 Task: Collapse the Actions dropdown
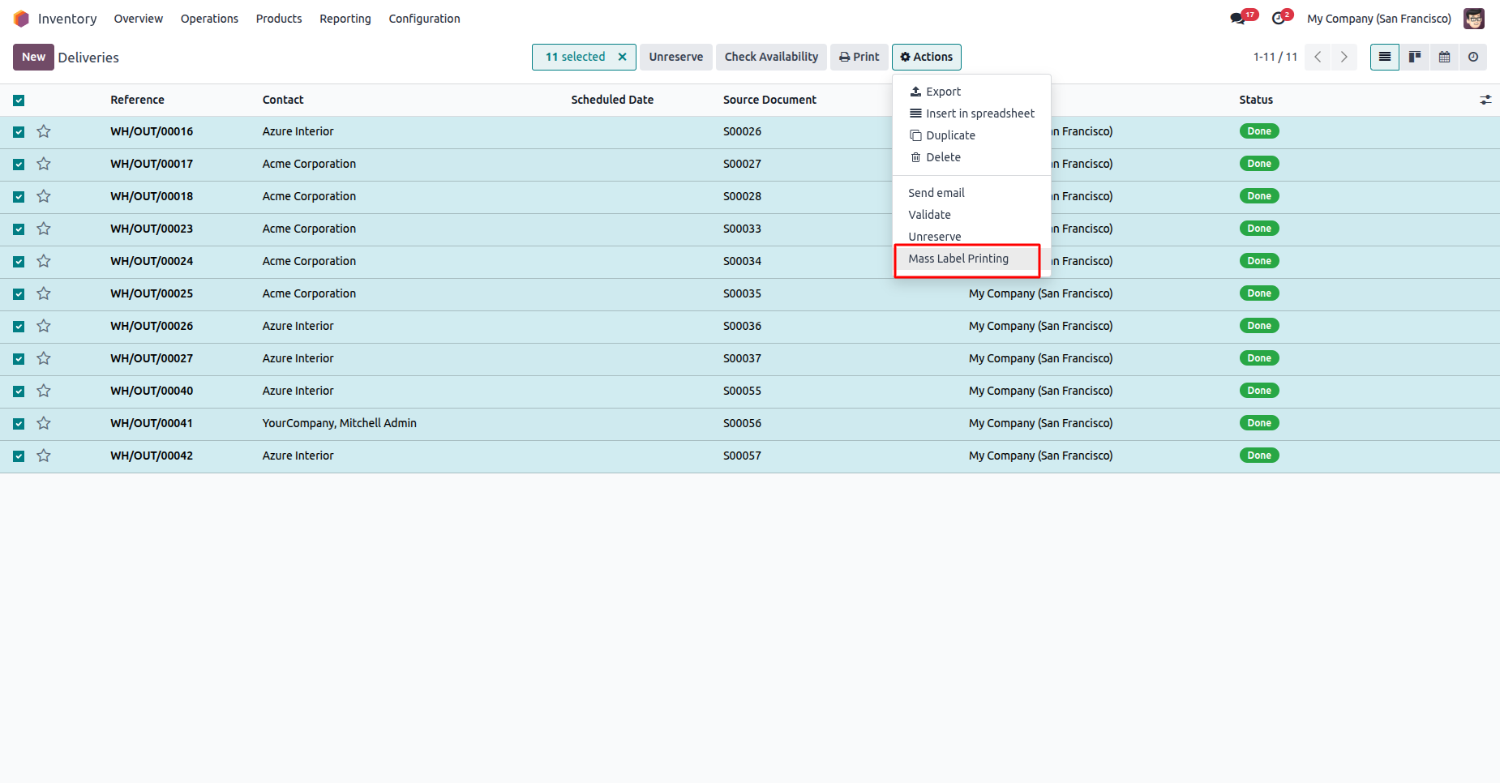point(926,57)
